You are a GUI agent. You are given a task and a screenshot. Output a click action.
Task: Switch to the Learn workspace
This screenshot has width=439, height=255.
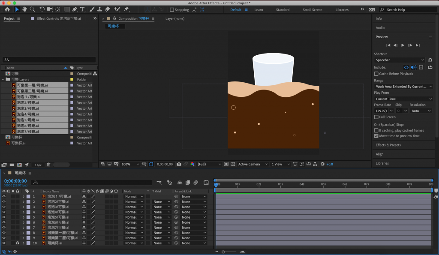(259, 10)
